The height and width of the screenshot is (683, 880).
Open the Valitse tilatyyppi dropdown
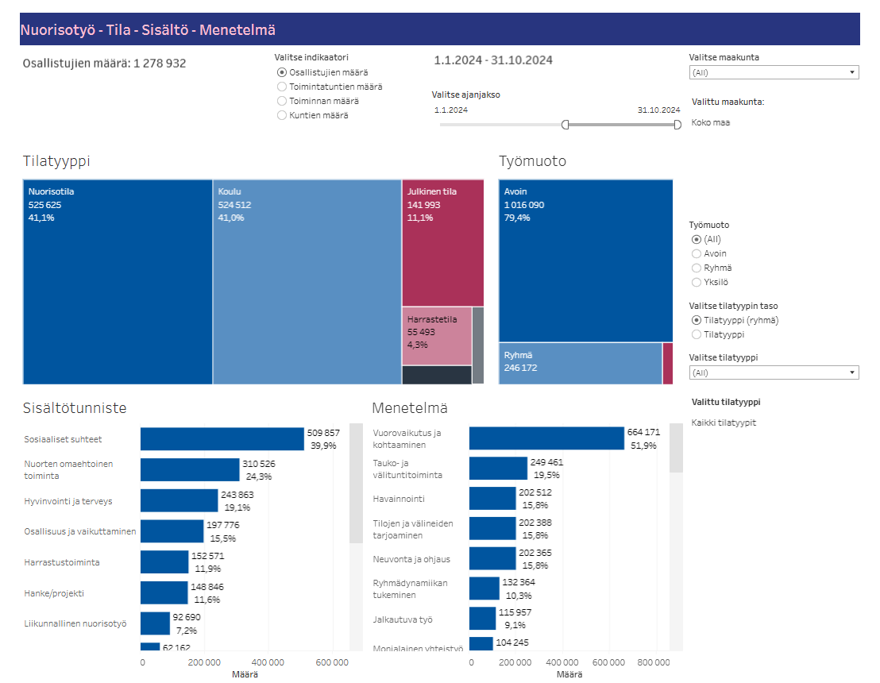pos(774,372)
